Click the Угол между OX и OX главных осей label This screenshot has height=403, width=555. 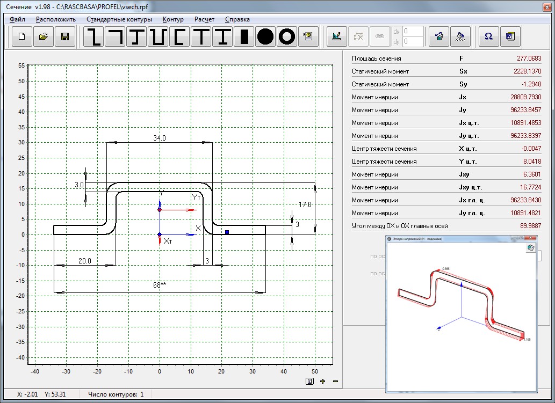point(400,226)
